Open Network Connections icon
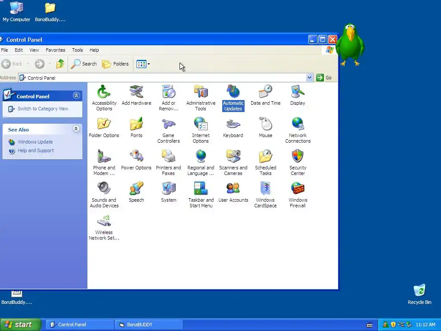This screenshot has width=441, height=331. point(298,130)
